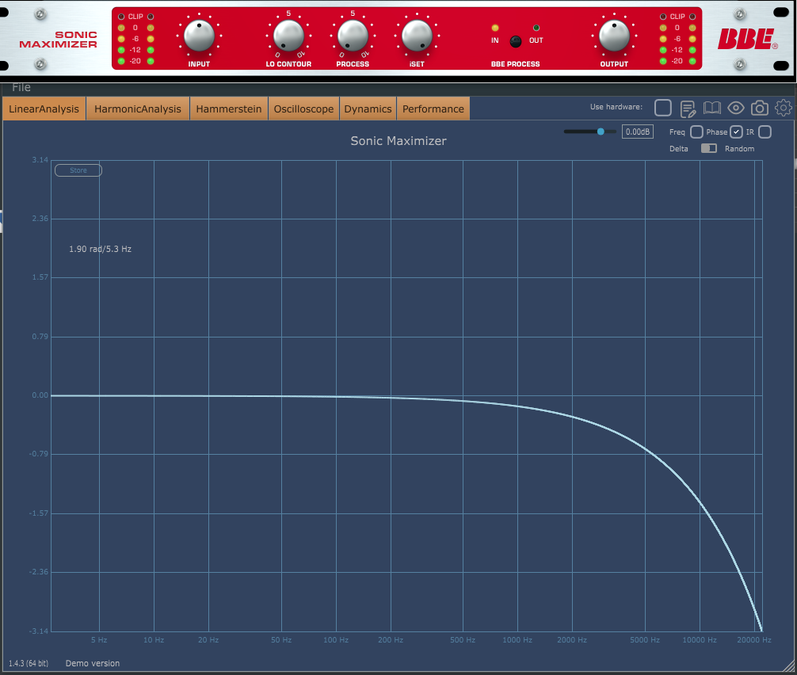The width and height of the screenshot is (797, 675).
Task: Click the 'Demo version' status text
Action: point(93,663)
